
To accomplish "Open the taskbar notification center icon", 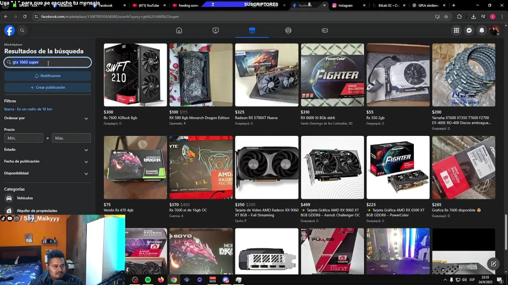I will pyautogui.click(x=500, y=280).
